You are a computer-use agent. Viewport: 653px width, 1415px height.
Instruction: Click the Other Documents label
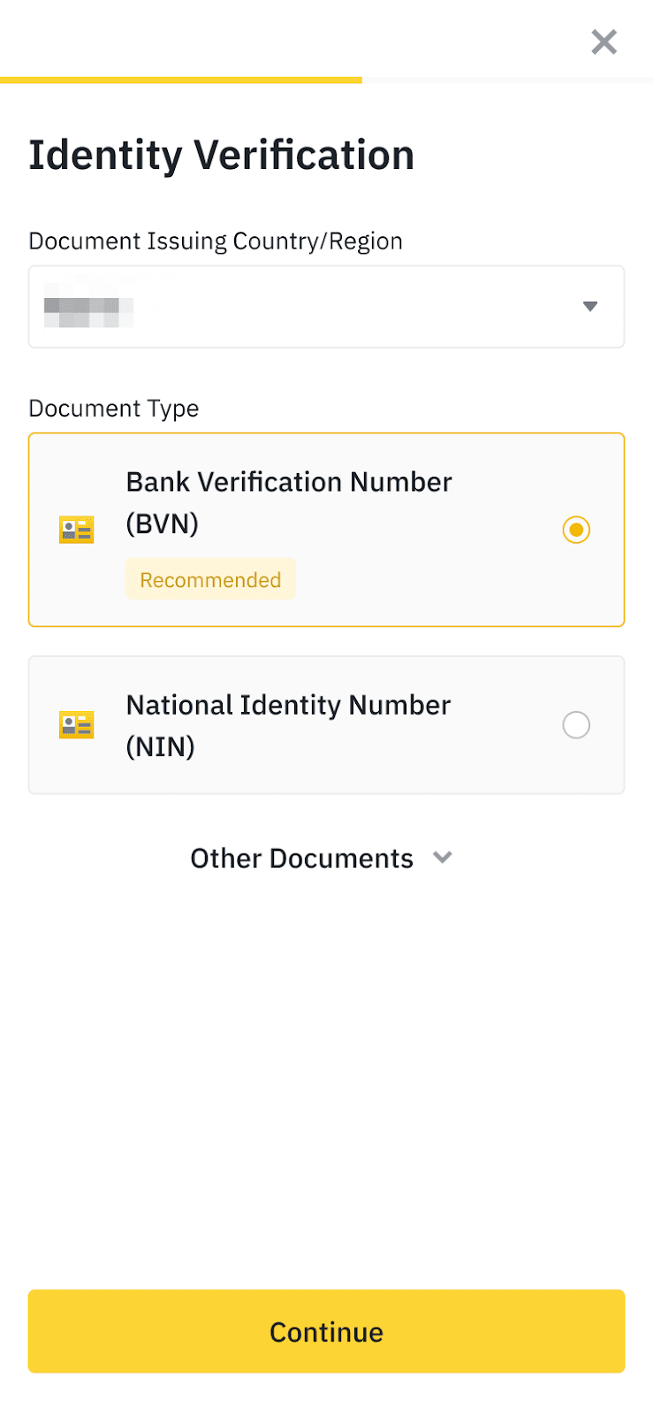301,859
